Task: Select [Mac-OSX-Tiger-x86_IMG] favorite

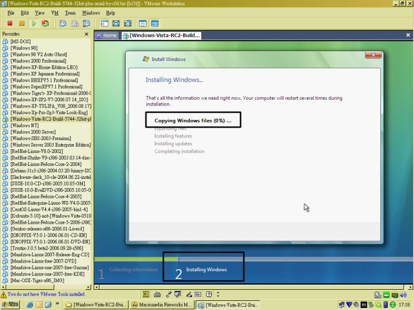Action: (37, 280)
